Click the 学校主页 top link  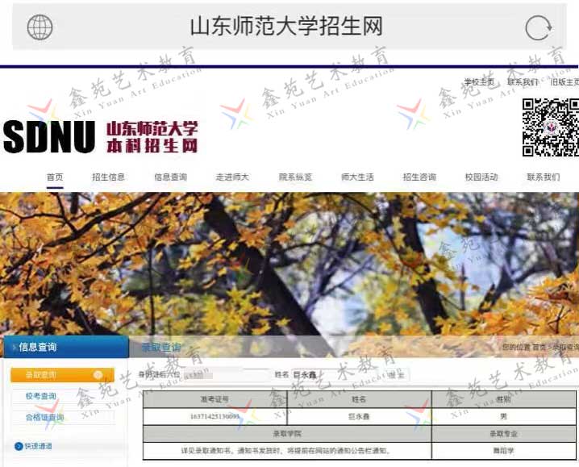tap(479, 82)
